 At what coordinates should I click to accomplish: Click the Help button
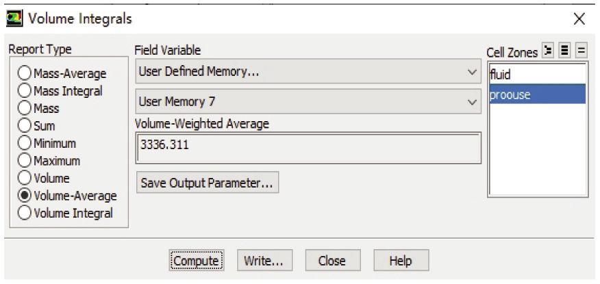point(401,261)
